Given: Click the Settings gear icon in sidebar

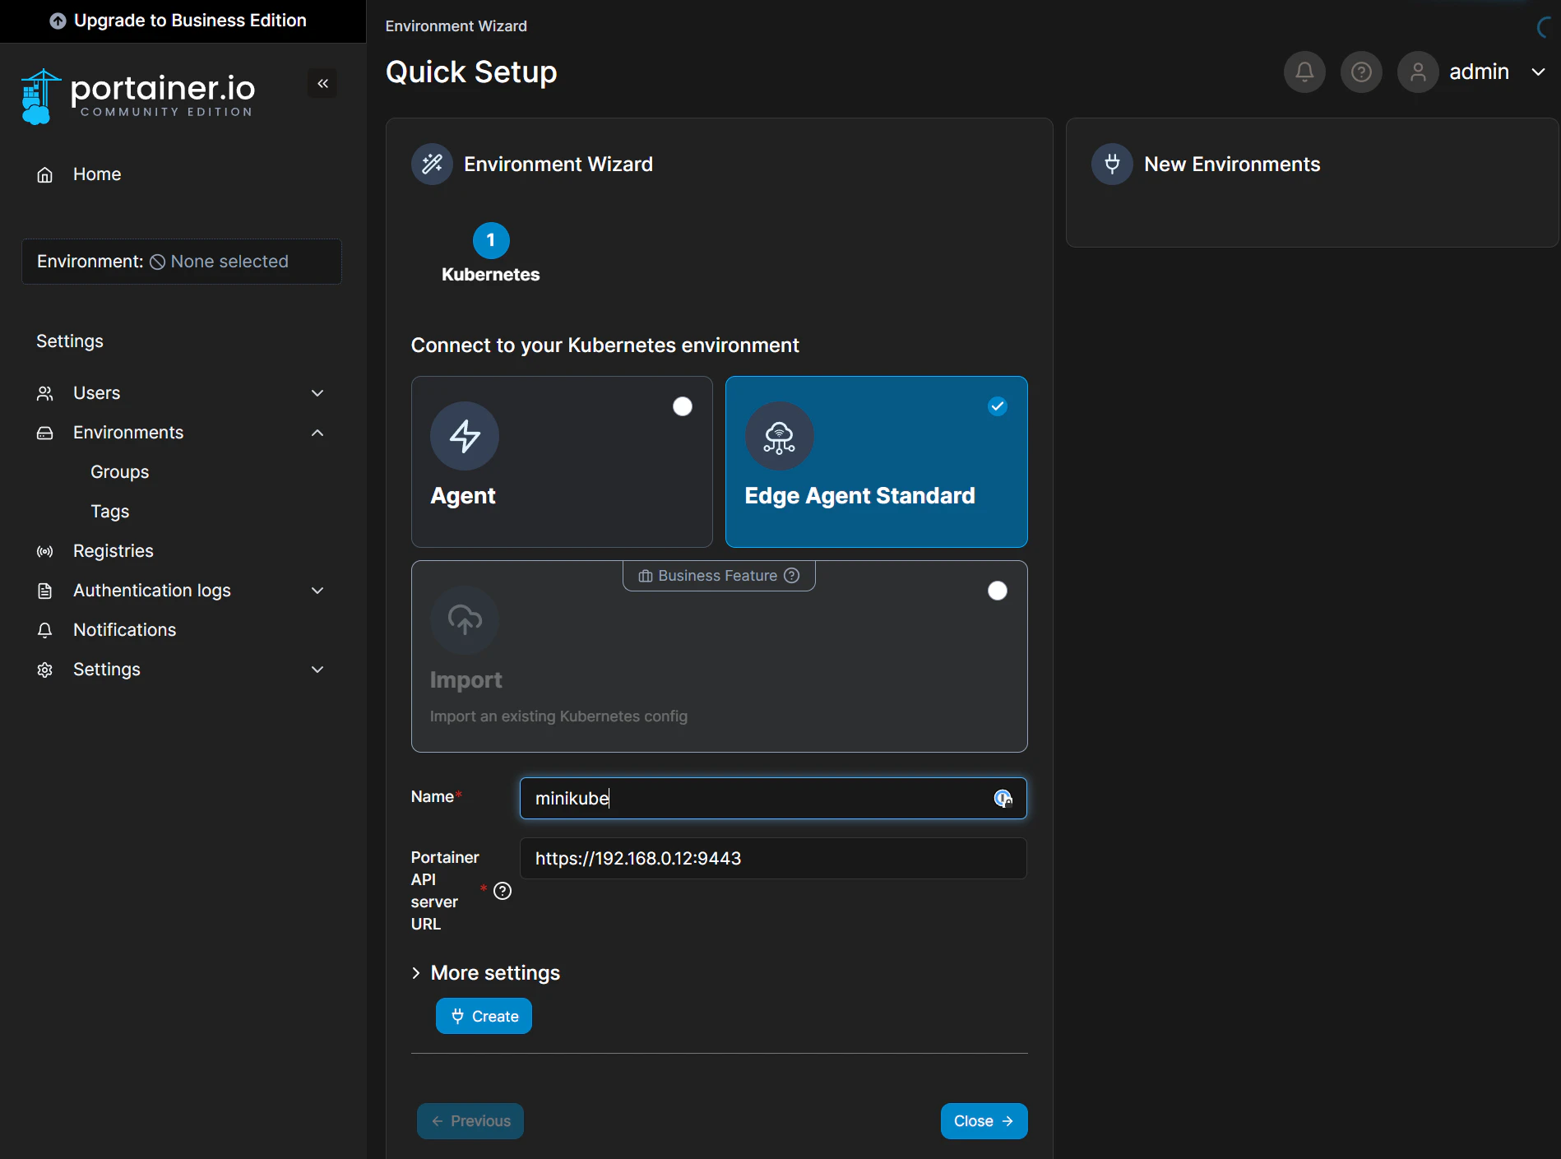Looking at the screenshot, I should point(45,670).
